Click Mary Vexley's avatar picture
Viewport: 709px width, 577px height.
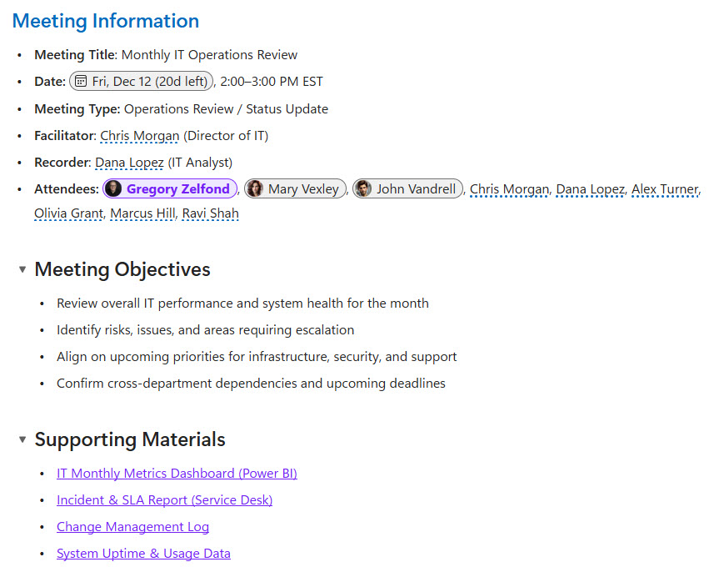(254, 188)
